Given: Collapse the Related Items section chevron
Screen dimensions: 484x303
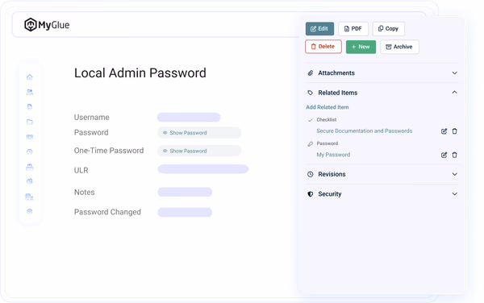Looking at the screenshot, I should (x=455, y=92).
